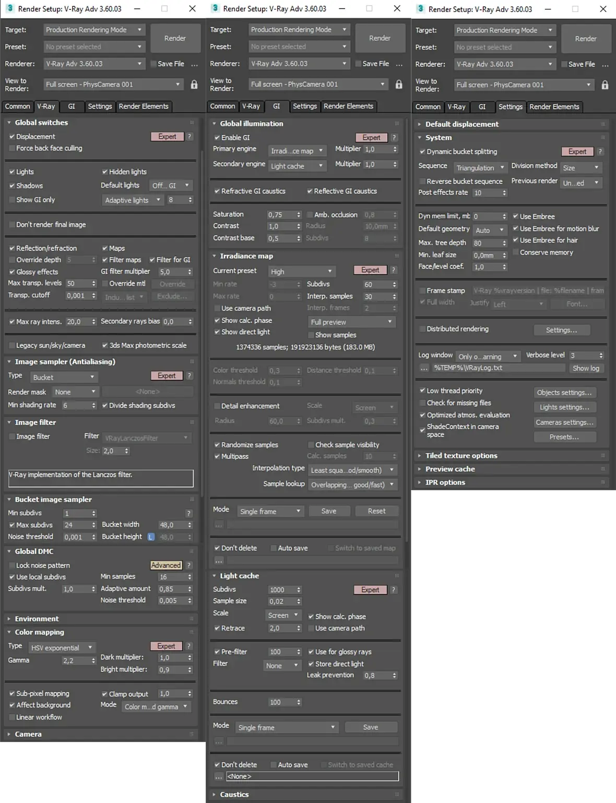Switch to Common tab in left window
The height and width of the screenshot is (803, 616).
point(18,106)
